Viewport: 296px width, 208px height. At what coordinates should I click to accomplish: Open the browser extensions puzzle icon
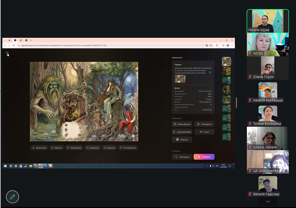coord(217,45)
